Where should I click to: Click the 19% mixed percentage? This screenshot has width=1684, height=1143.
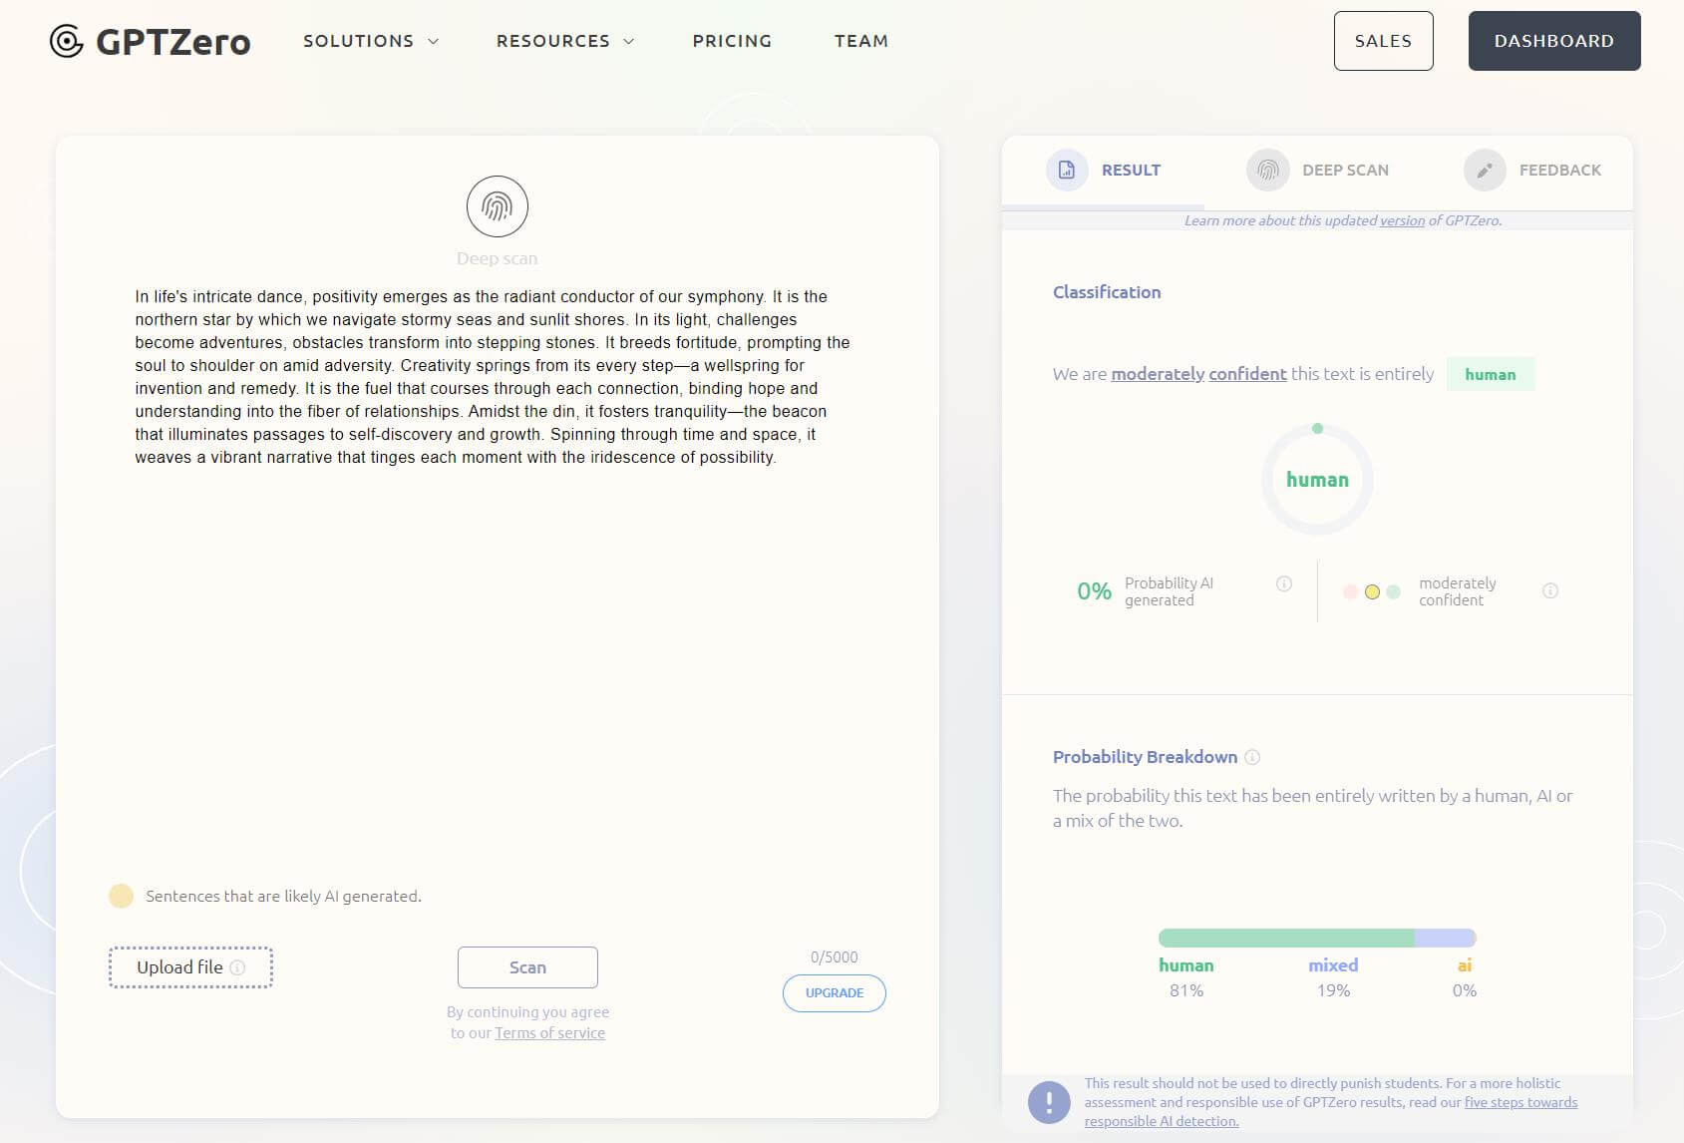[1333, 990]
